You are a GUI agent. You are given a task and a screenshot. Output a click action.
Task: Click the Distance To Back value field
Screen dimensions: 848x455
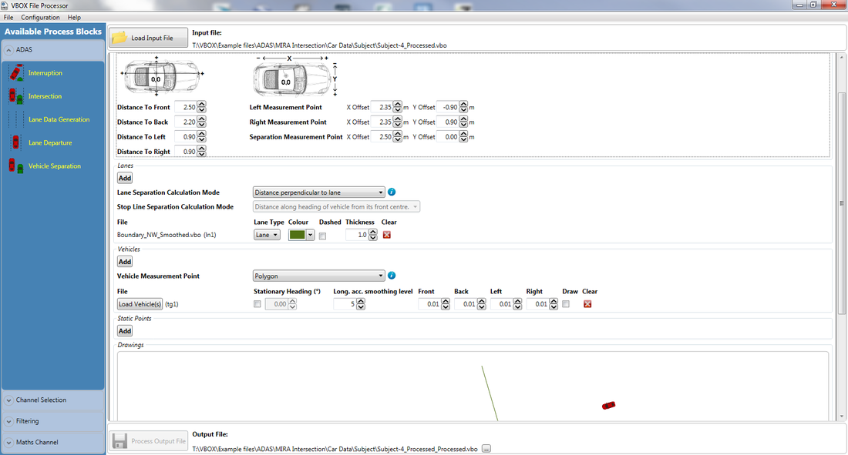[186, 122]
